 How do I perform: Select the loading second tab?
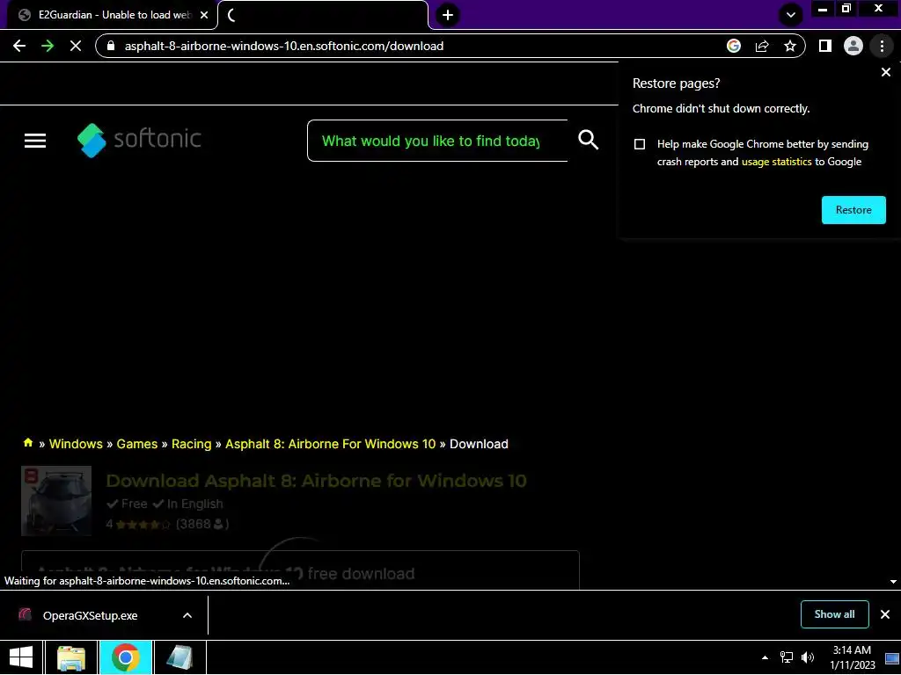324,15
